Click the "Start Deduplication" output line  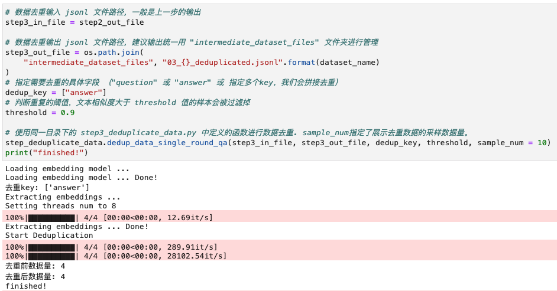(49, 236)
